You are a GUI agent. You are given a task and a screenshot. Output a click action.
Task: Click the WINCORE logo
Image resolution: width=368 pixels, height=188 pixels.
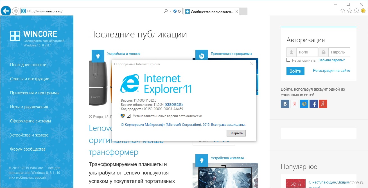[x=33, y=35]
